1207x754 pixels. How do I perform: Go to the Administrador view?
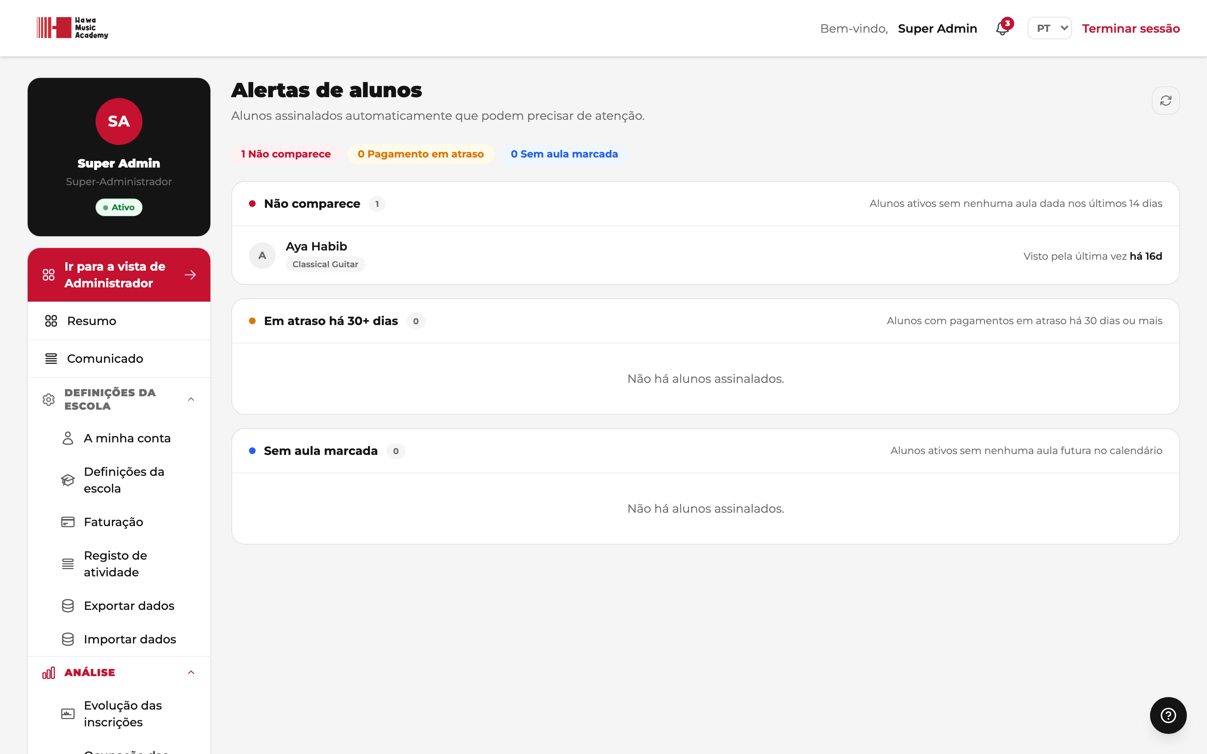click(119, 275)
